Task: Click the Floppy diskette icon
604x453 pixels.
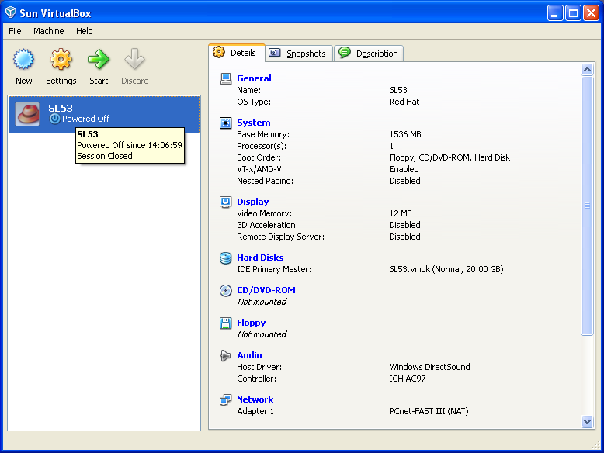Action: [226, 323]
